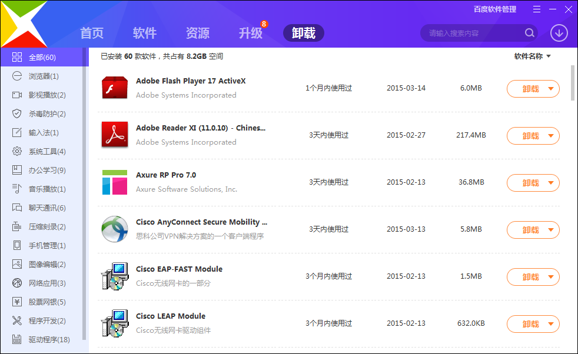Select the 浏览器 category icon in sidebar
Image resolution: width=578 pixels, height=354 pixels.
tap(16, 76)
